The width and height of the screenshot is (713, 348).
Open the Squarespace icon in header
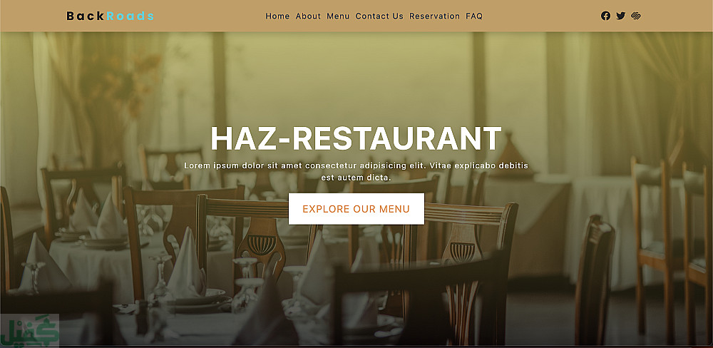click(x=636, y=16)
